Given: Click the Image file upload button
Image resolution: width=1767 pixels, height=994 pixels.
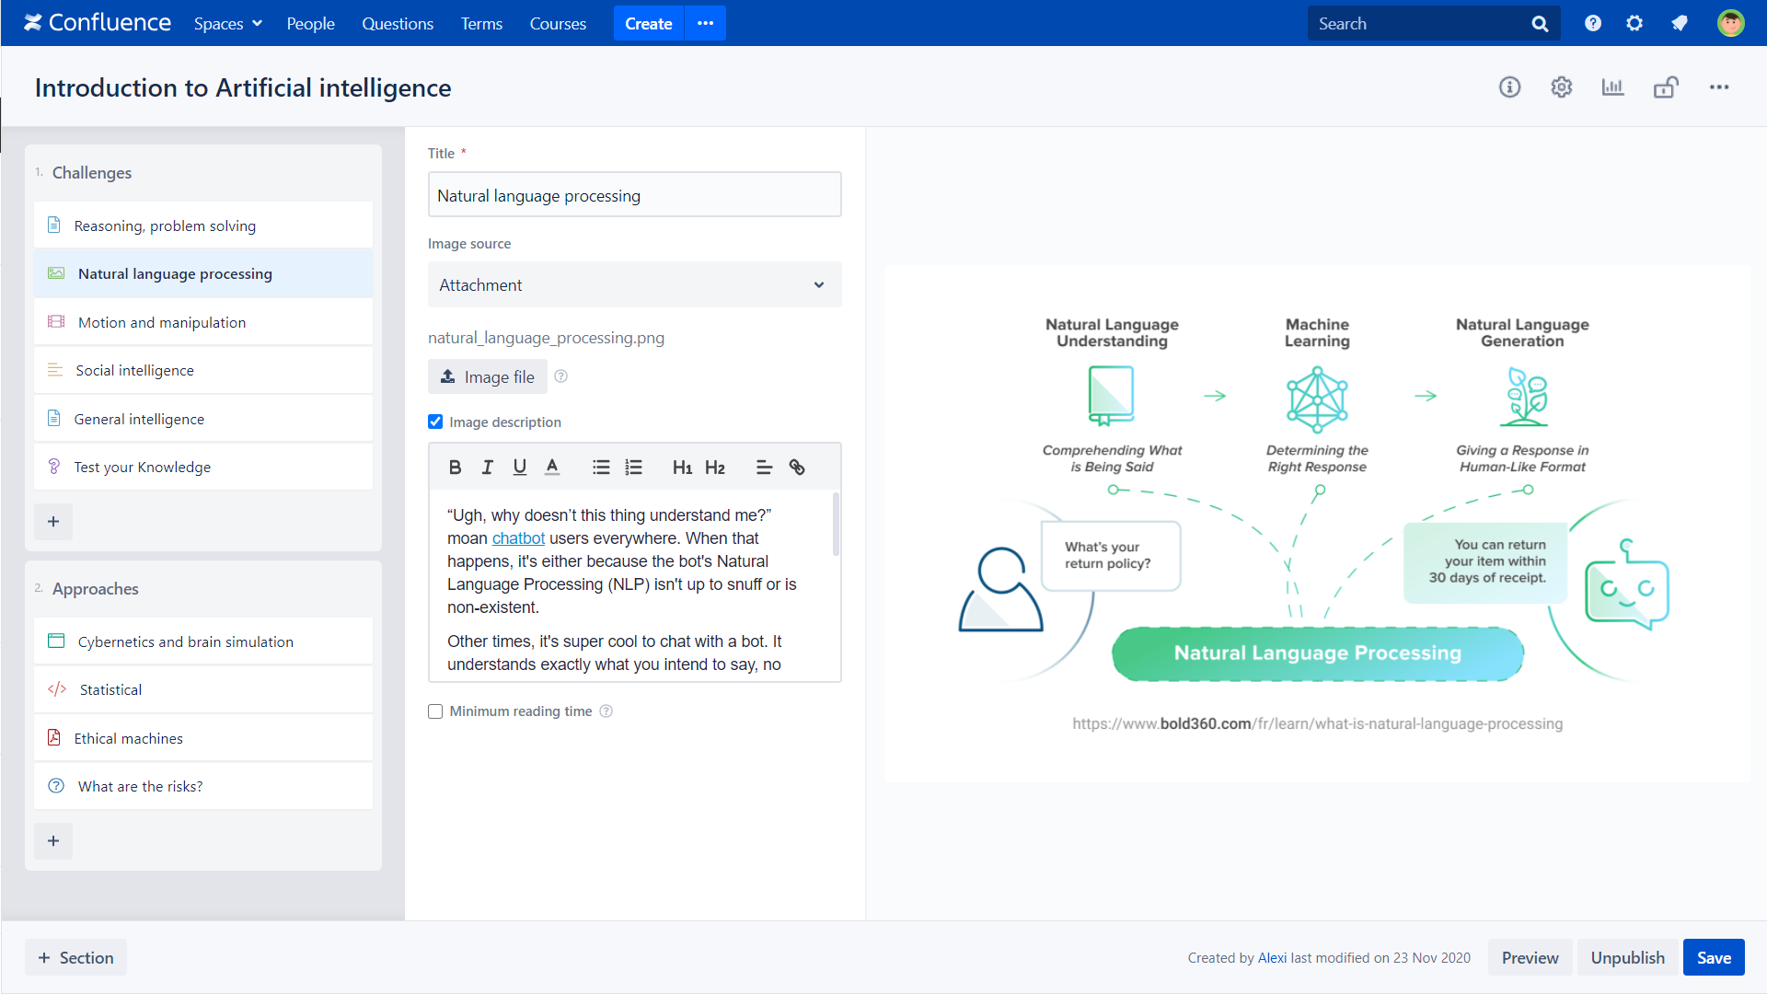Looking at the screenshot, I should [488, 376].
